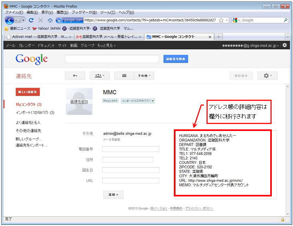Image resolution: width=293 pixels, height=226 pixels.
Task: Click the status bar padlock icon
Action: pyautogui.click(x=283, y=220)
